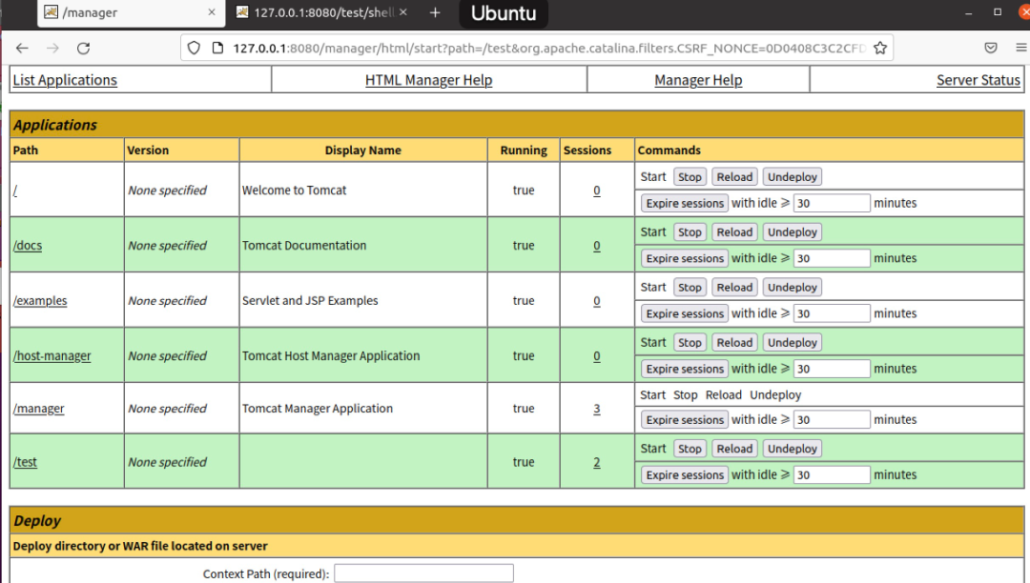Undeploy the /test application

point(792,449)
